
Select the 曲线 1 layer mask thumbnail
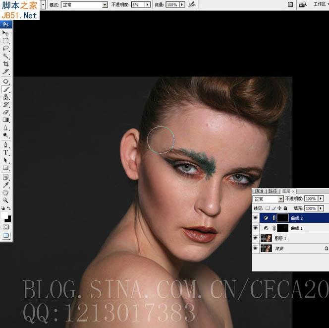click(x=282, y=228)
